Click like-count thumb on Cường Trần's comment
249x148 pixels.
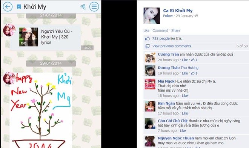coord(193,60)
